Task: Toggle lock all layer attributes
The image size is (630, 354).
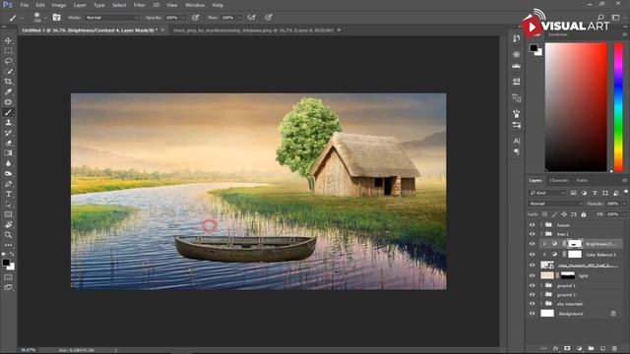Action: (584, 214)
